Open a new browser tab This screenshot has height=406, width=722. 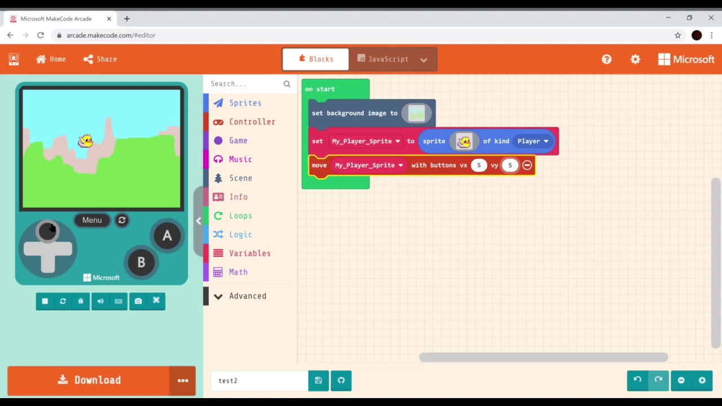coord(127,19)
